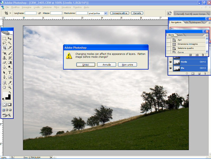Select the Zoom magnifier tool

[x=10, y=87]
